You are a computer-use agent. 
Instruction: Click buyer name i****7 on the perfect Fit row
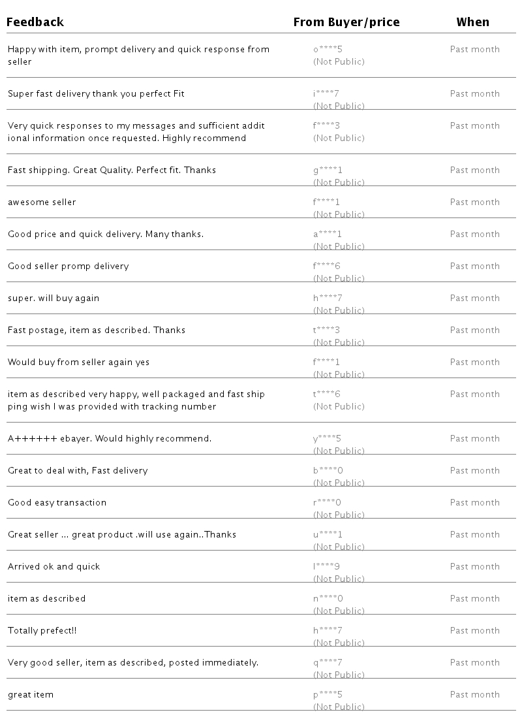(x=328, y=94)
